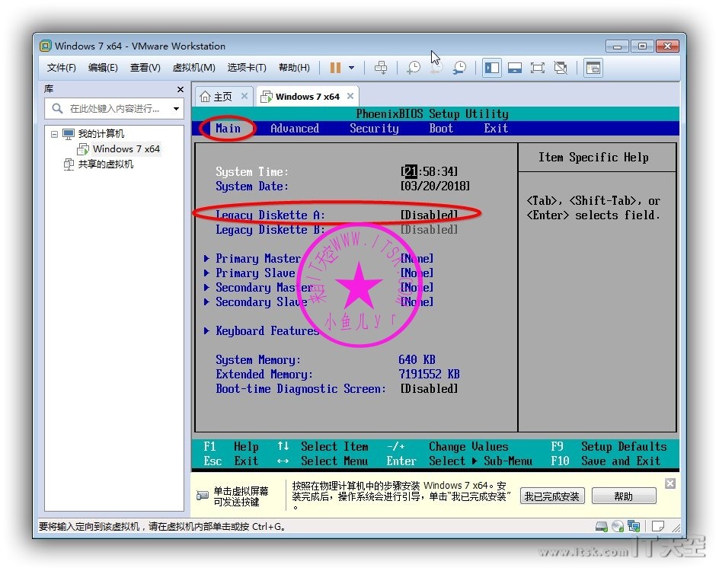Click the send Ctrl+Alt+Del toolbar icon
The width and height of the screenshot is (719, 571).
pos(381,68)
